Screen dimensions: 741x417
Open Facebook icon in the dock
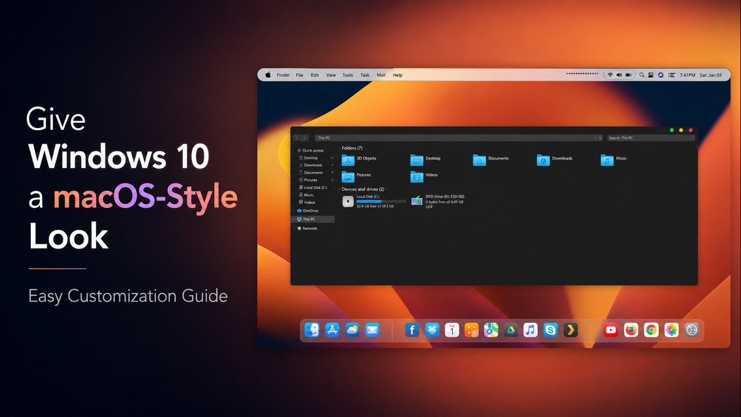coord(412,330)
